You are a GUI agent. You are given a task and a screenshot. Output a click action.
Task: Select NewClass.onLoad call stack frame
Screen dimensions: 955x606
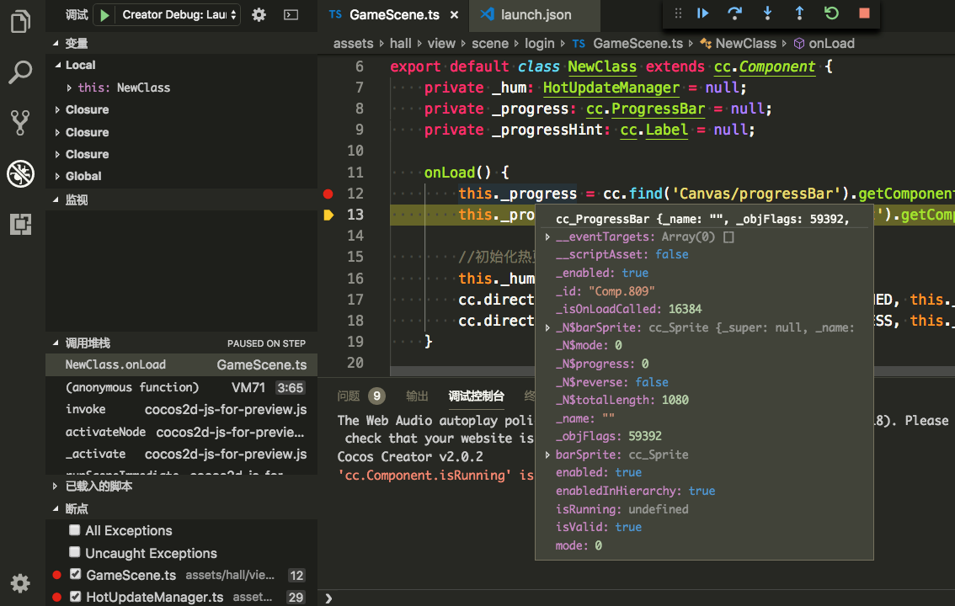tap(115, 364)
